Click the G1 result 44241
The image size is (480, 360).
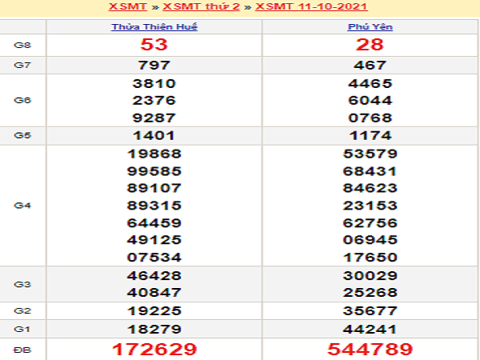click(x=370, y=330)
